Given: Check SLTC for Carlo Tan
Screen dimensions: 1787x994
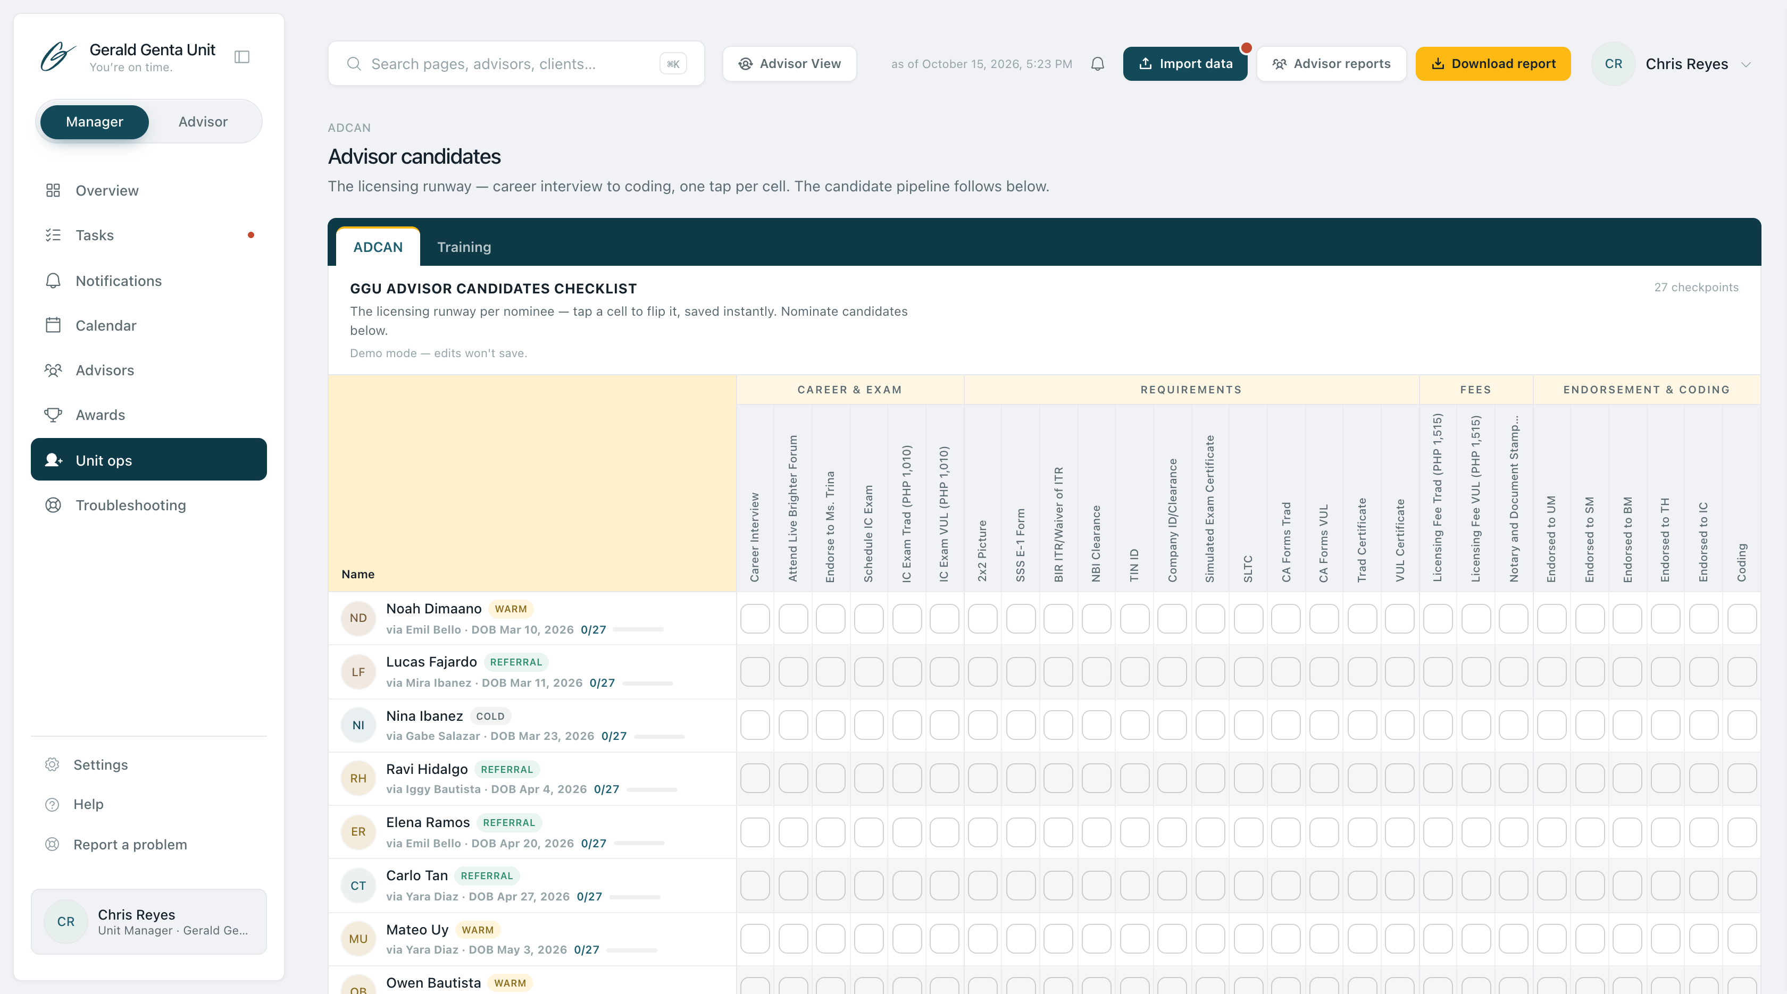Looking at the screenshot, I should click(x=1248, y=885).
